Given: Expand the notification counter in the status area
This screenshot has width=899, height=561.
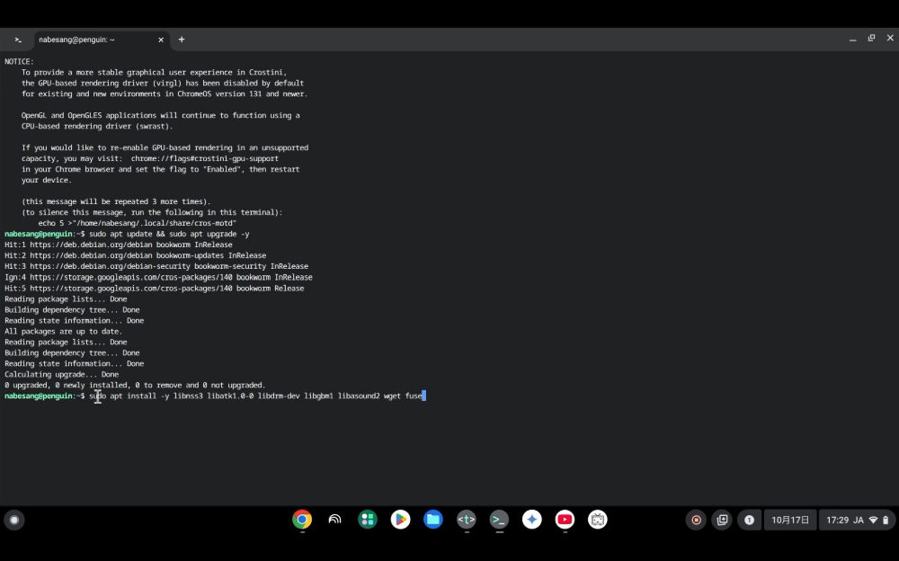Looking at the screenshot, I should point(749,520).
